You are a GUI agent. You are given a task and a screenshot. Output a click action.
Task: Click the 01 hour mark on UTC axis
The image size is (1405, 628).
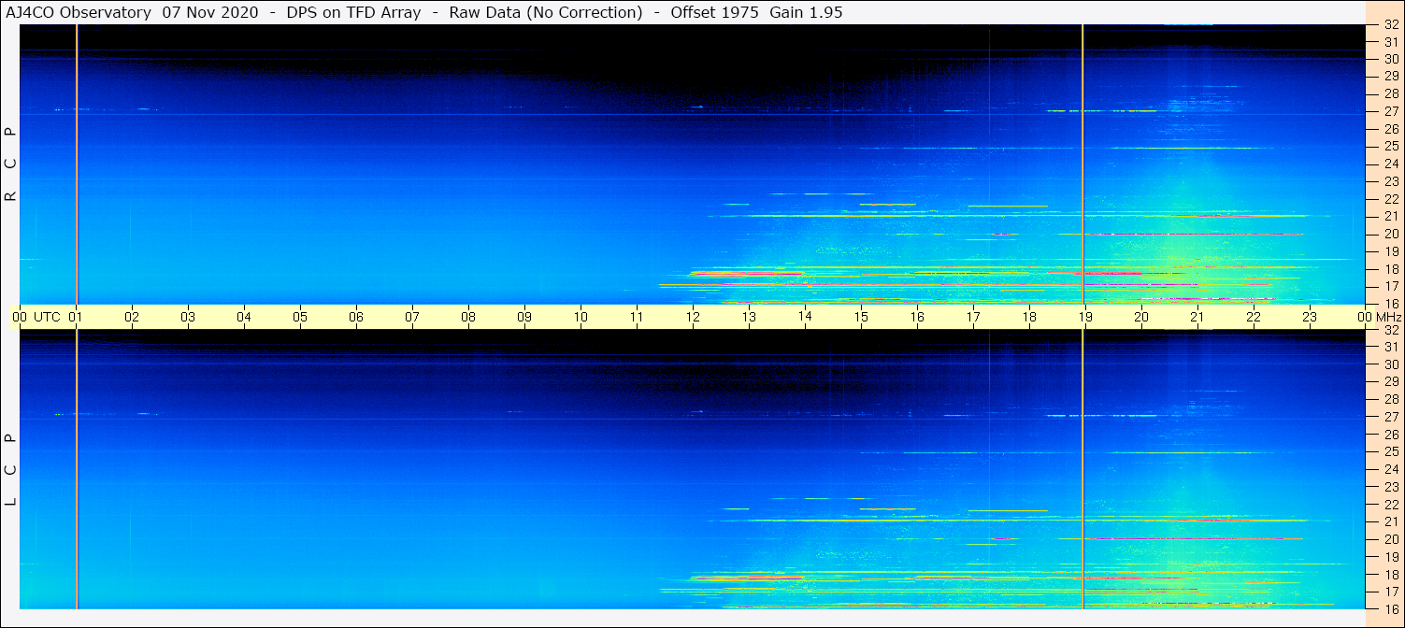[76, 317]
